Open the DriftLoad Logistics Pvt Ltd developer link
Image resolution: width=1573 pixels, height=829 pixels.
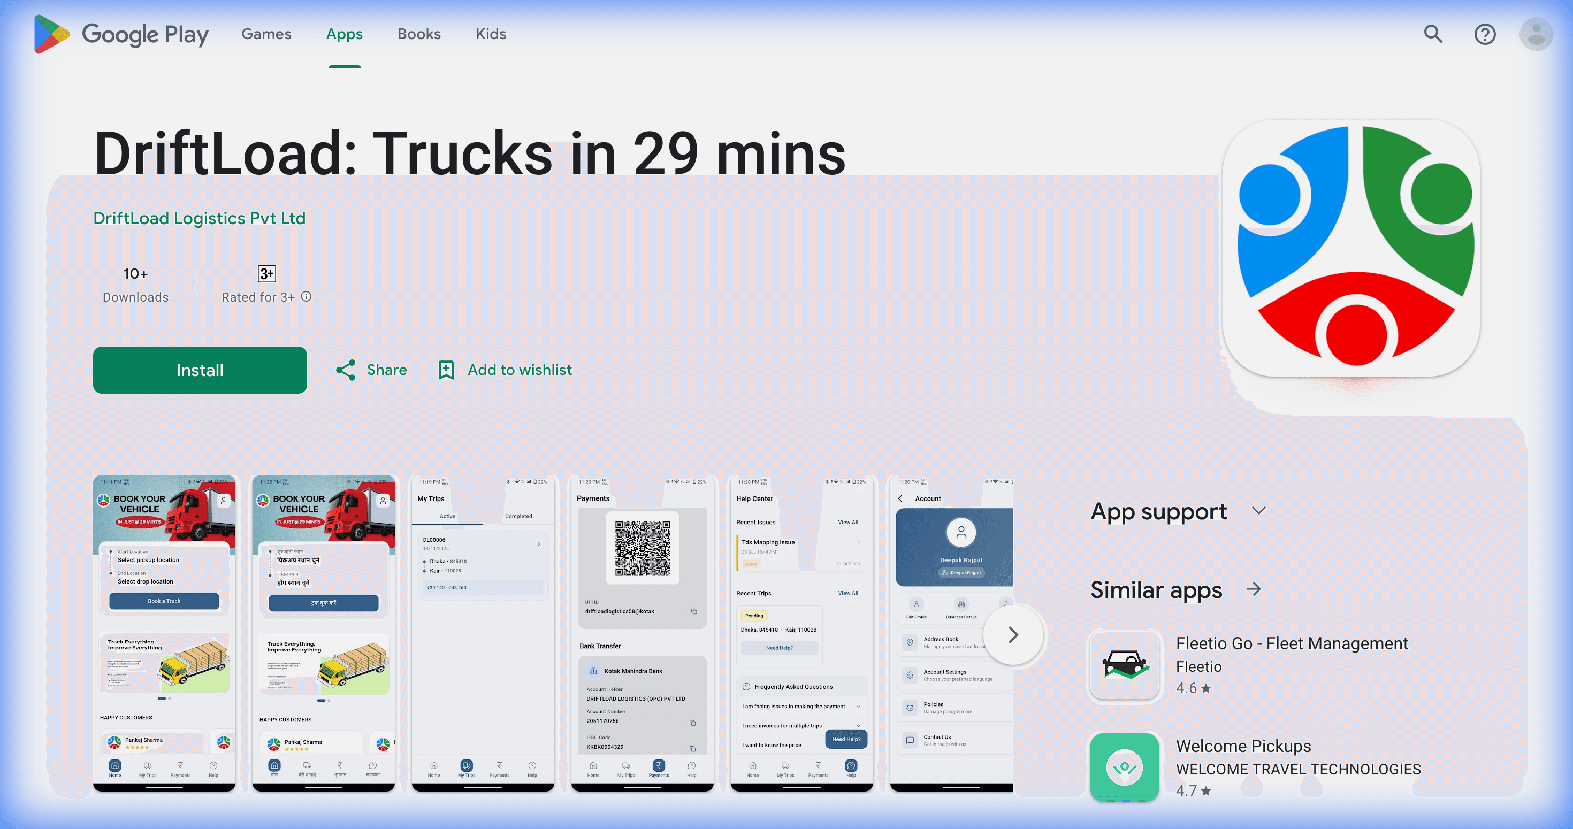199,218
